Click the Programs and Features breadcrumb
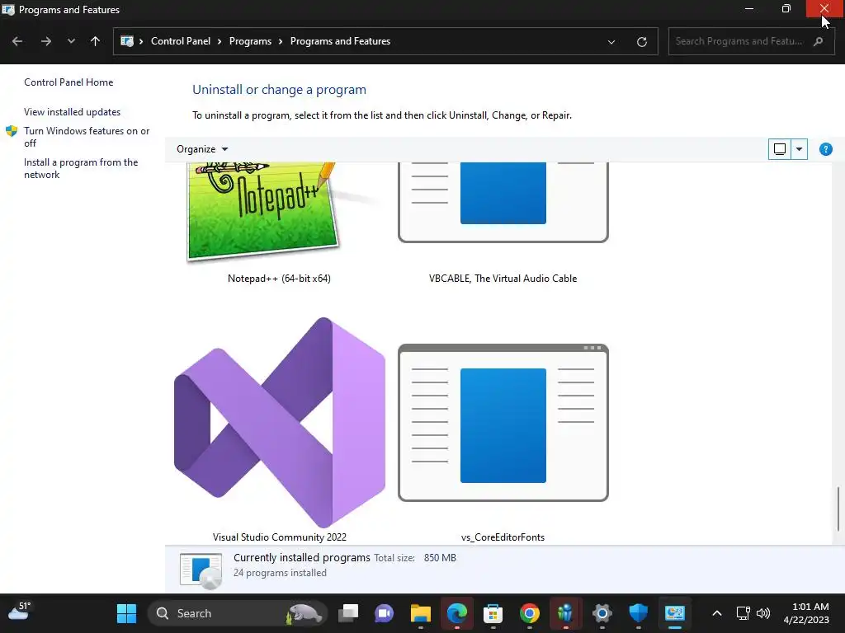The height and width of the screenshot is (633, 845). [340, 41]
